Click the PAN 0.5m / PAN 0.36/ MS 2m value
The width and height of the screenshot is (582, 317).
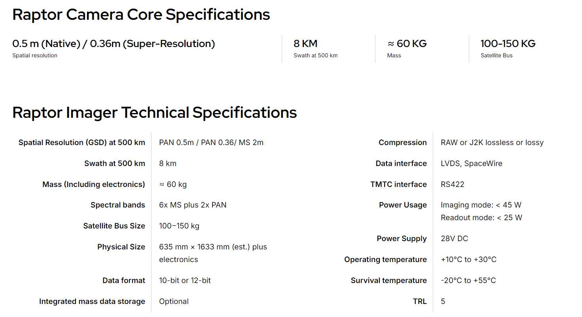tap(211, 143)
